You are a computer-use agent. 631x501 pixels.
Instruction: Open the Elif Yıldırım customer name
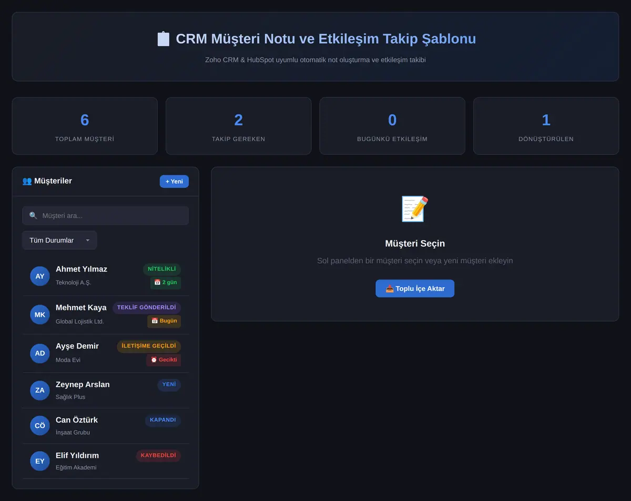pos(77,455)
